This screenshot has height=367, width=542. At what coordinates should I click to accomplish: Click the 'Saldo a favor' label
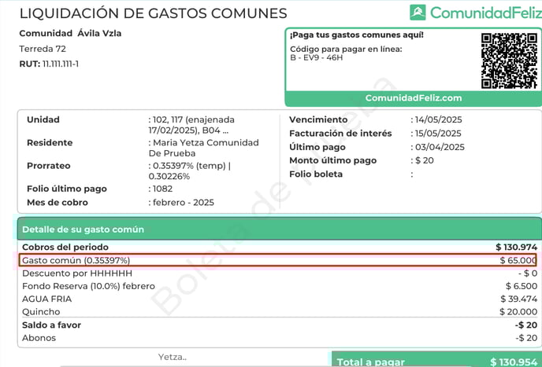pos(51,325)
